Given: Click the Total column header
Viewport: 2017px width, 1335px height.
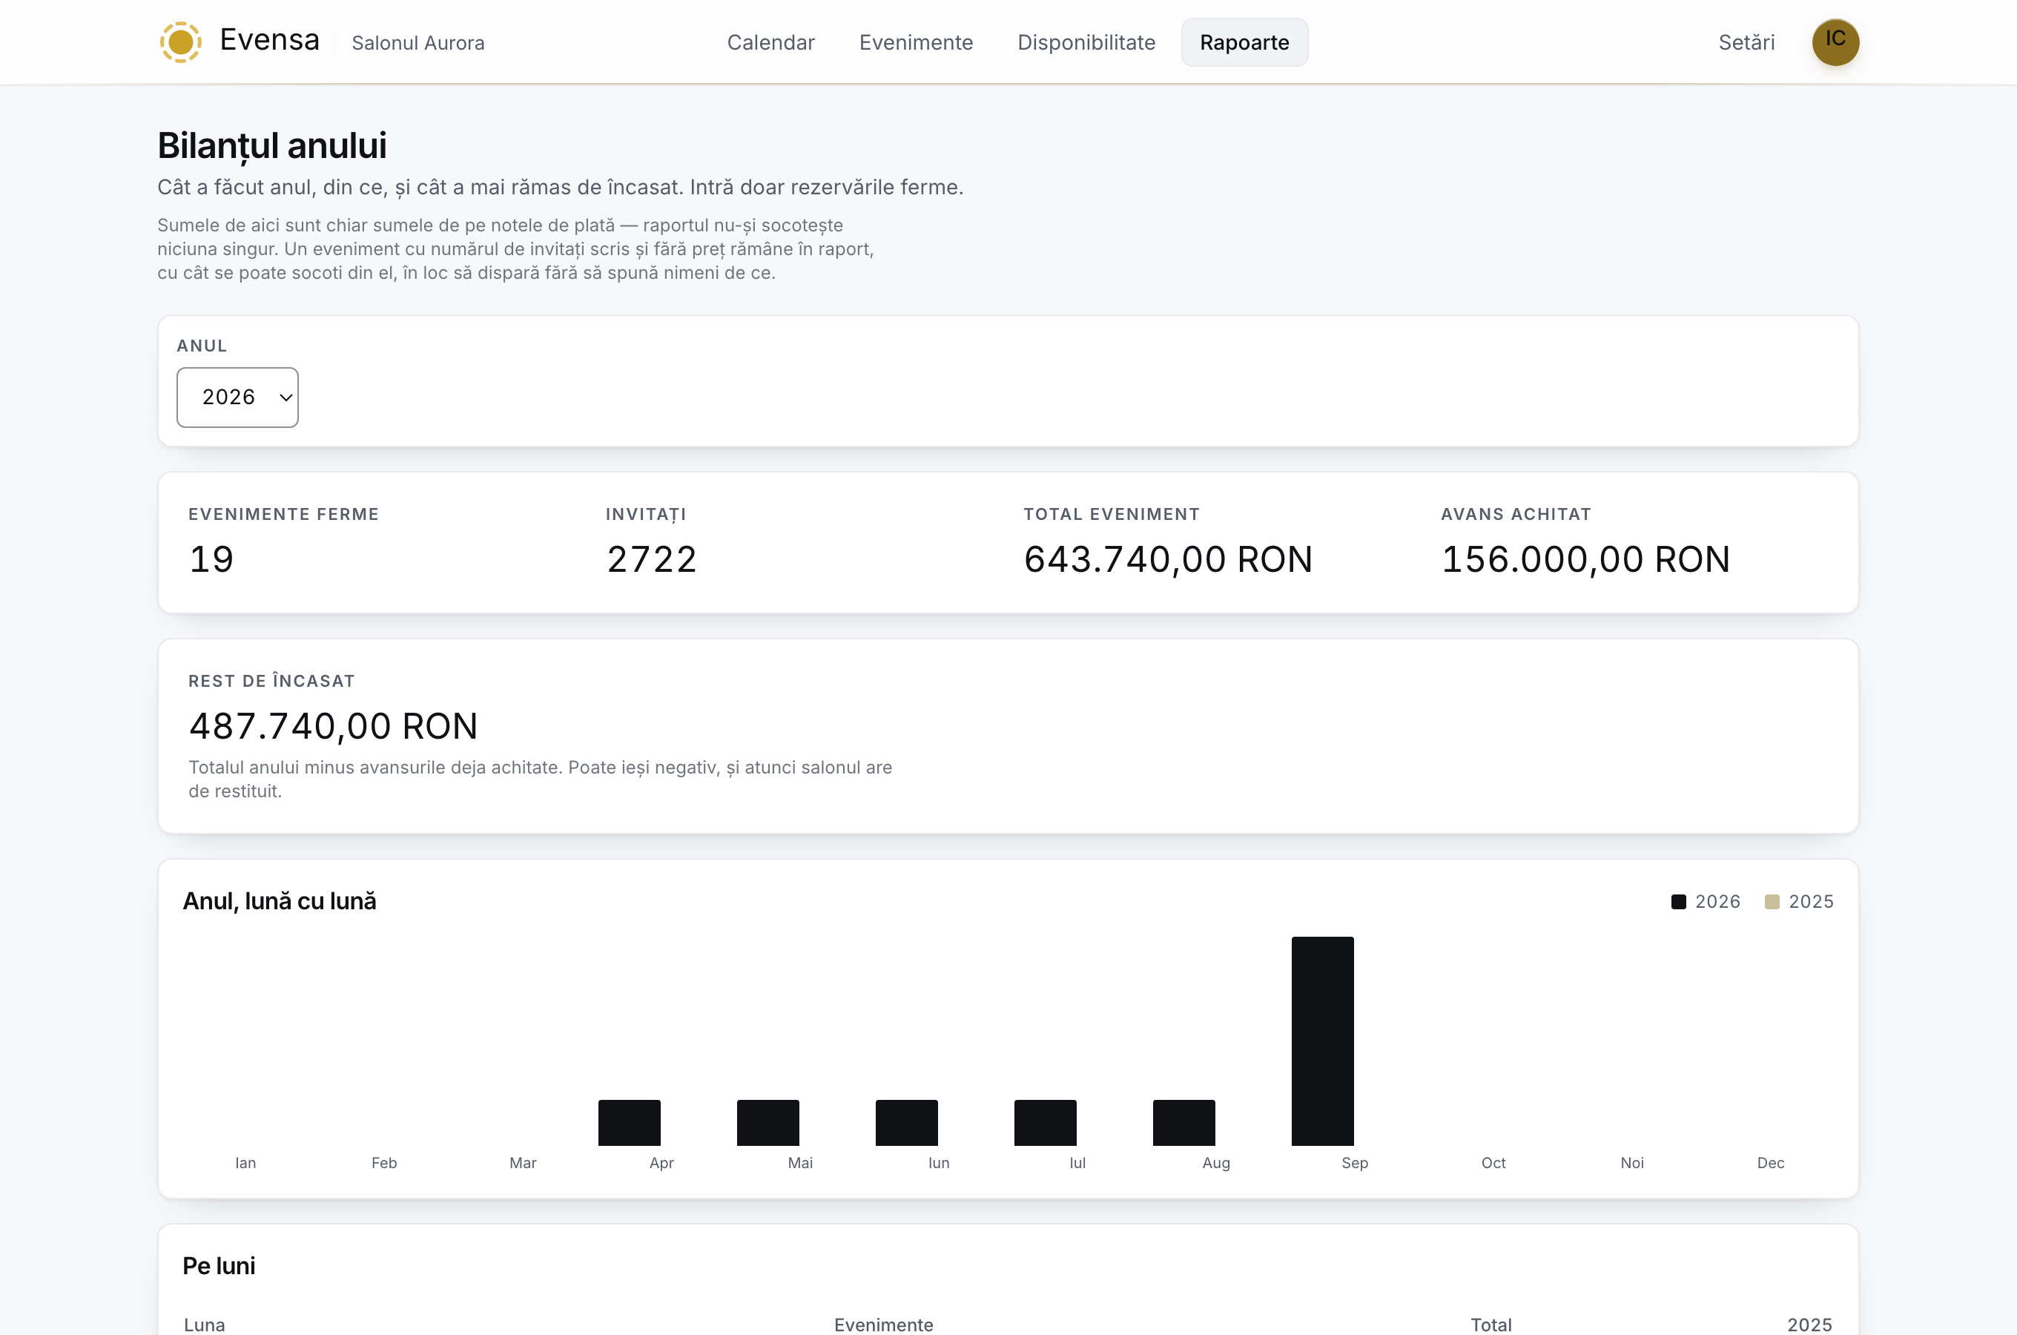Looking at the screenshot, I should pos(1491,1324).
